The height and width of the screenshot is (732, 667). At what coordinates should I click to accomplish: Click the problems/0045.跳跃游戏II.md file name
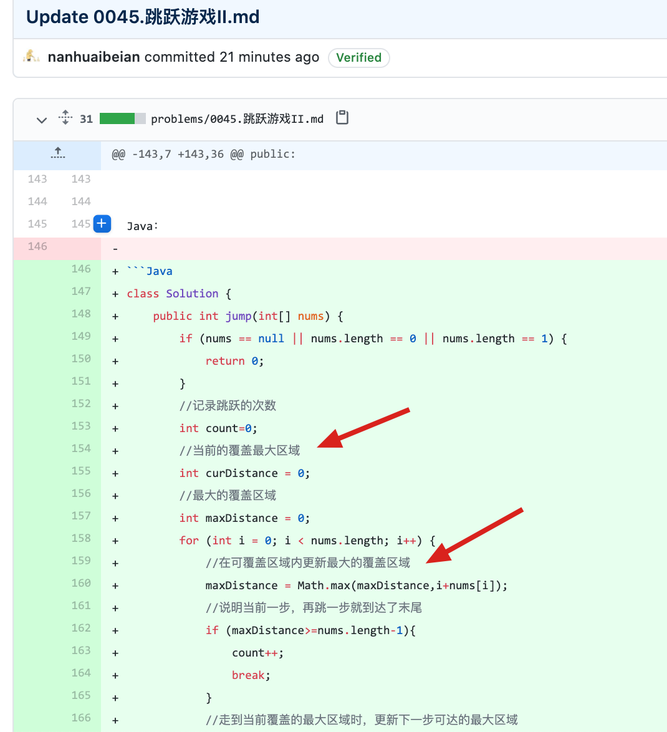tap(237, 119)
